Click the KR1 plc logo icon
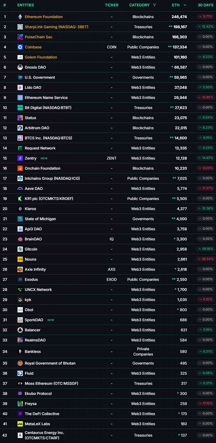The width and height of the screenshot is (216, 443). click(20, 199)
